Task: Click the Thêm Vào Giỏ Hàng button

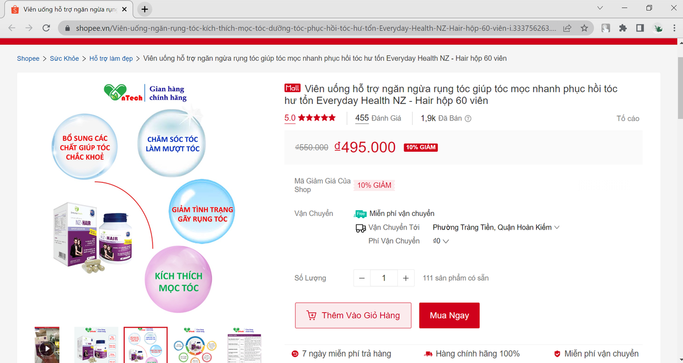Action: coord(353,315)
